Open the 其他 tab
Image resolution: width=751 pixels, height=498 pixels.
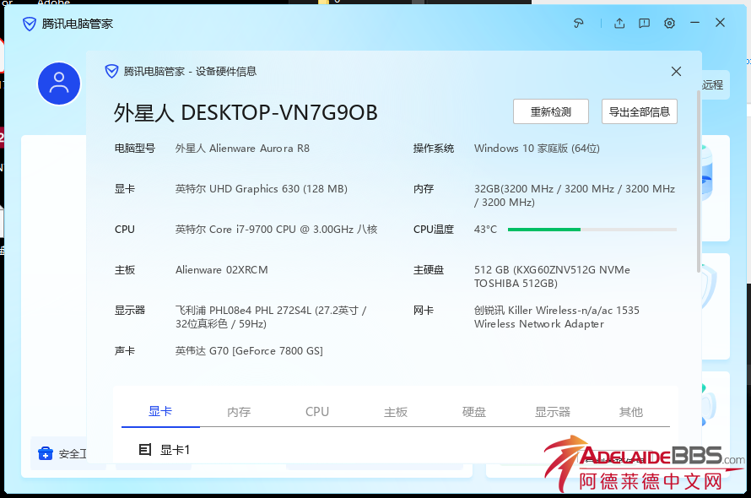631,412
